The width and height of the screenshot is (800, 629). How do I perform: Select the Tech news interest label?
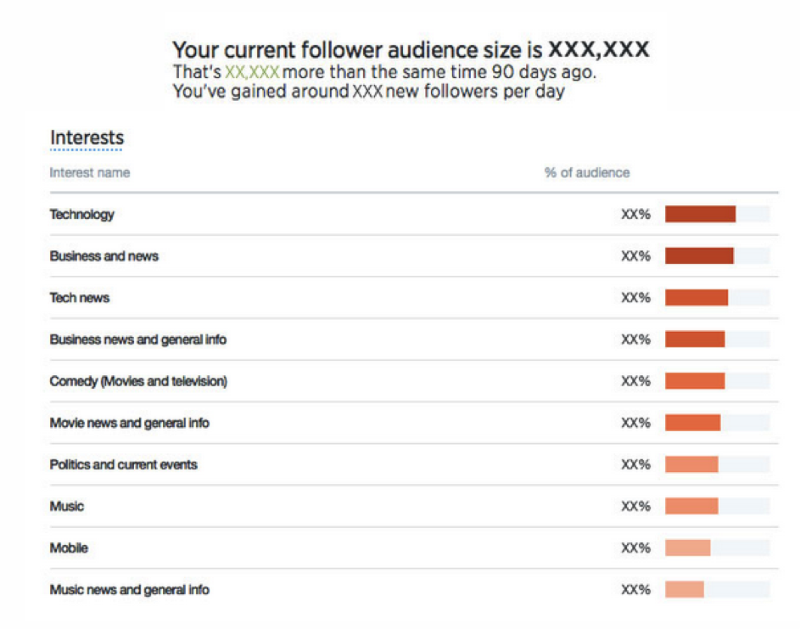coord(79,298)
